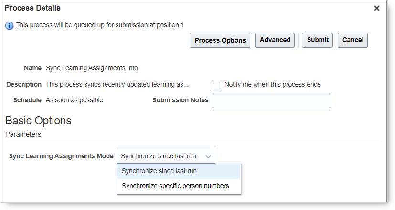
Task: Cancel the process submission
Action: (x=352, y=40)
